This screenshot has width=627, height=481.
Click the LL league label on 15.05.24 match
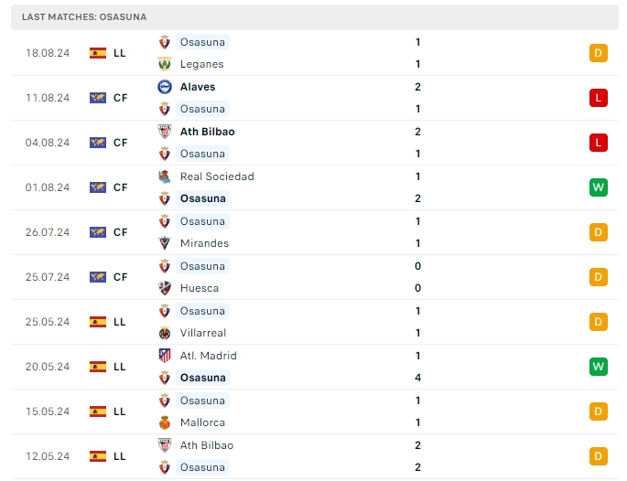click(x=120, y=412)
